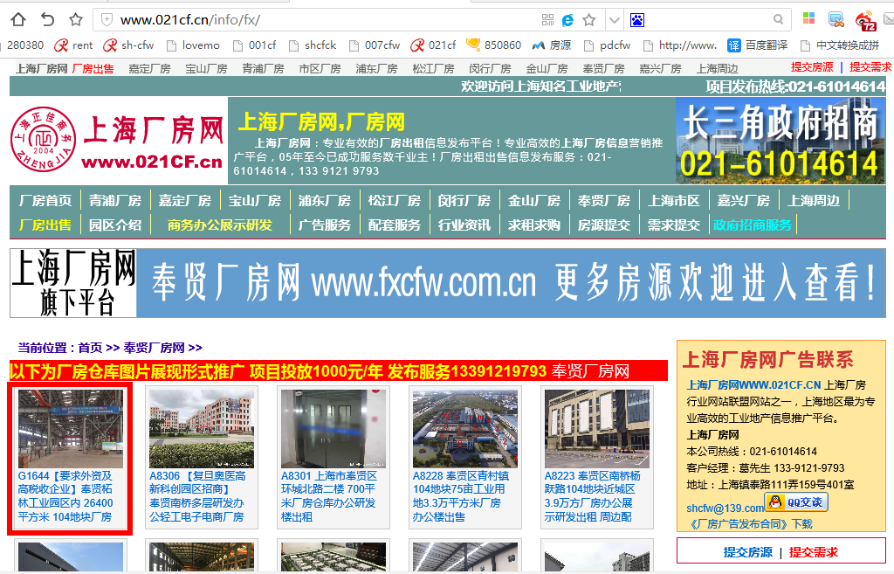This screenshot has width=894, height=574.
Task: Open the A8301 环城北路二楼 listing link
Action: tap(329, 496)
